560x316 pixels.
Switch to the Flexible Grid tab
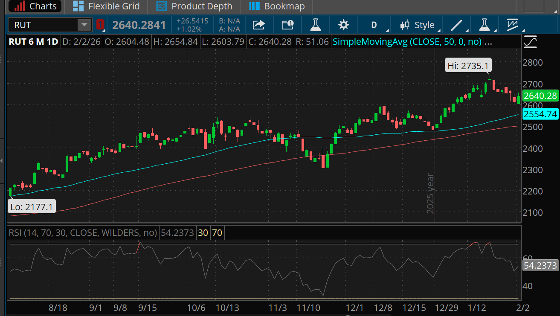pos(105,6)
